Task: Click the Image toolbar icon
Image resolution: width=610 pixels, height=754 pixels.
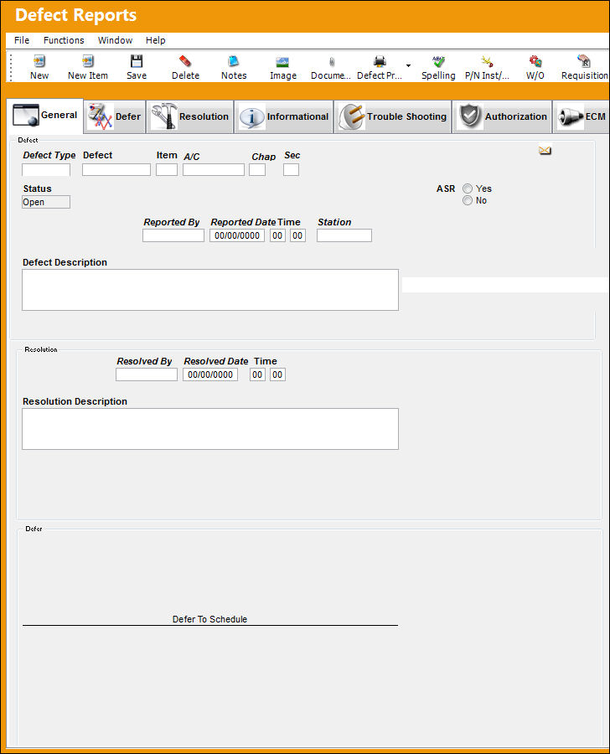Action: (282, 61)
